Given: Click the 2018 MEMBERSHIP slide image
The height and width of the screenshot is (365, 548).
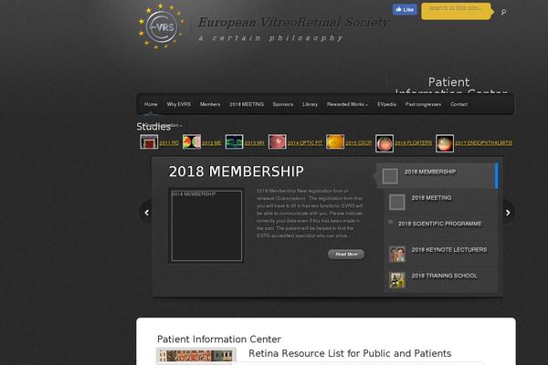Looking at the screenshot, I should 206,225.
